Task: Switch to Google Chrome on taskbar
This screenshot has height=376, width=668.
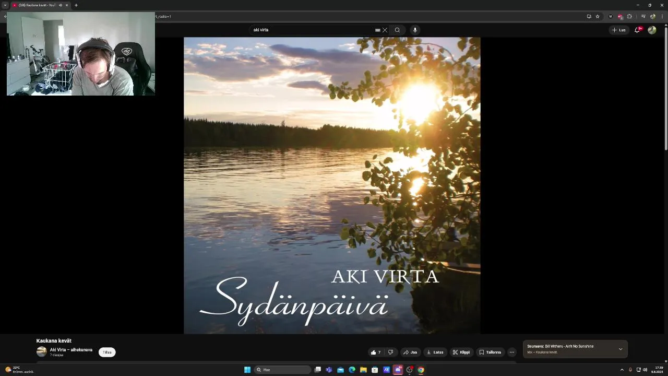Action: [421, 370]
